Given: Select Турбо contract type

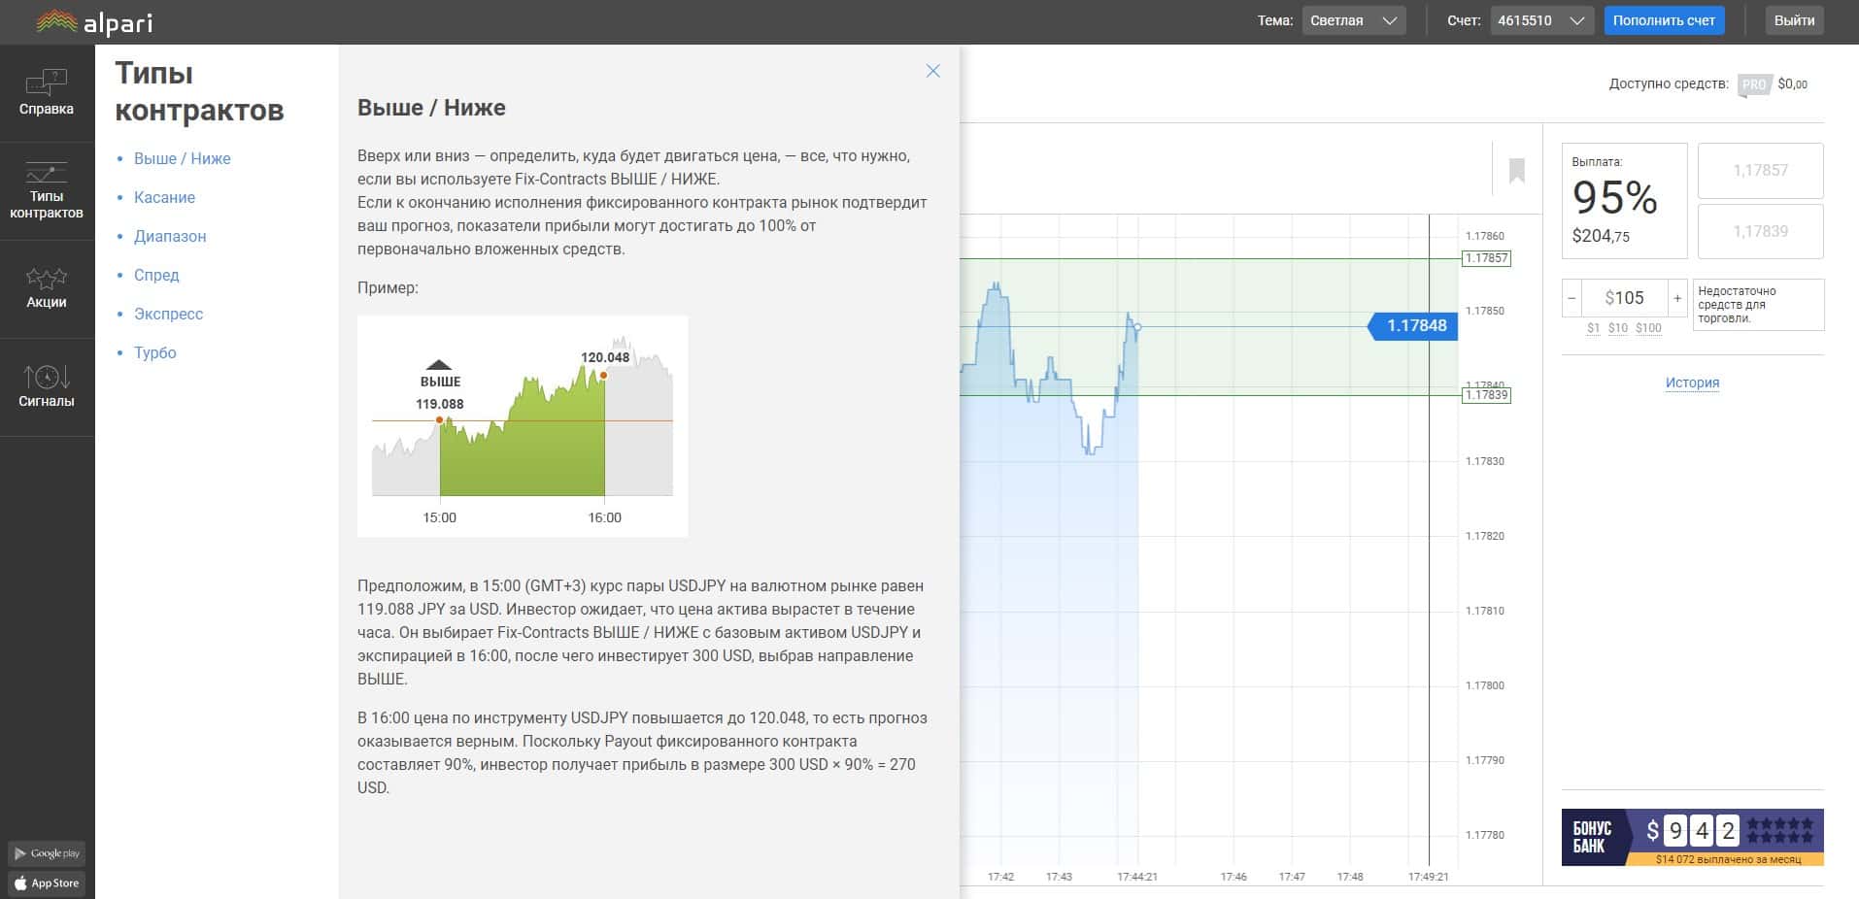Looking at the screenshot, I should pos(155,352).
